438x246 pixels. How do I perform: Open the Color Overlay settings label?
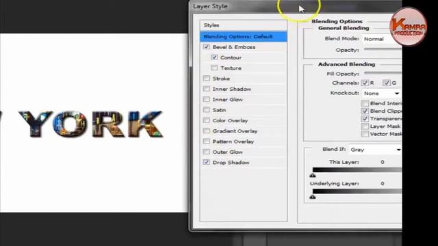pos(230,121)
